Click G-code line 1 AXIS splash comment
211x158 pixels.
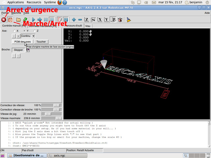[x=53, y=123]
